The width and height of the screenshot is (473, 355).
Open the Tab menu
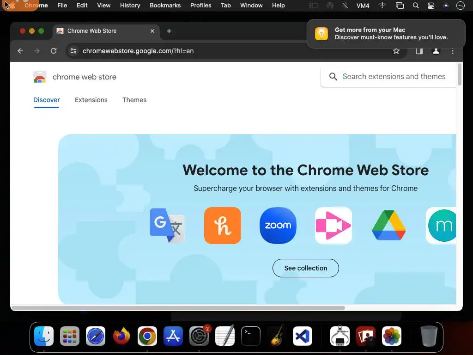pyautogui.click(x=225, y=6)
